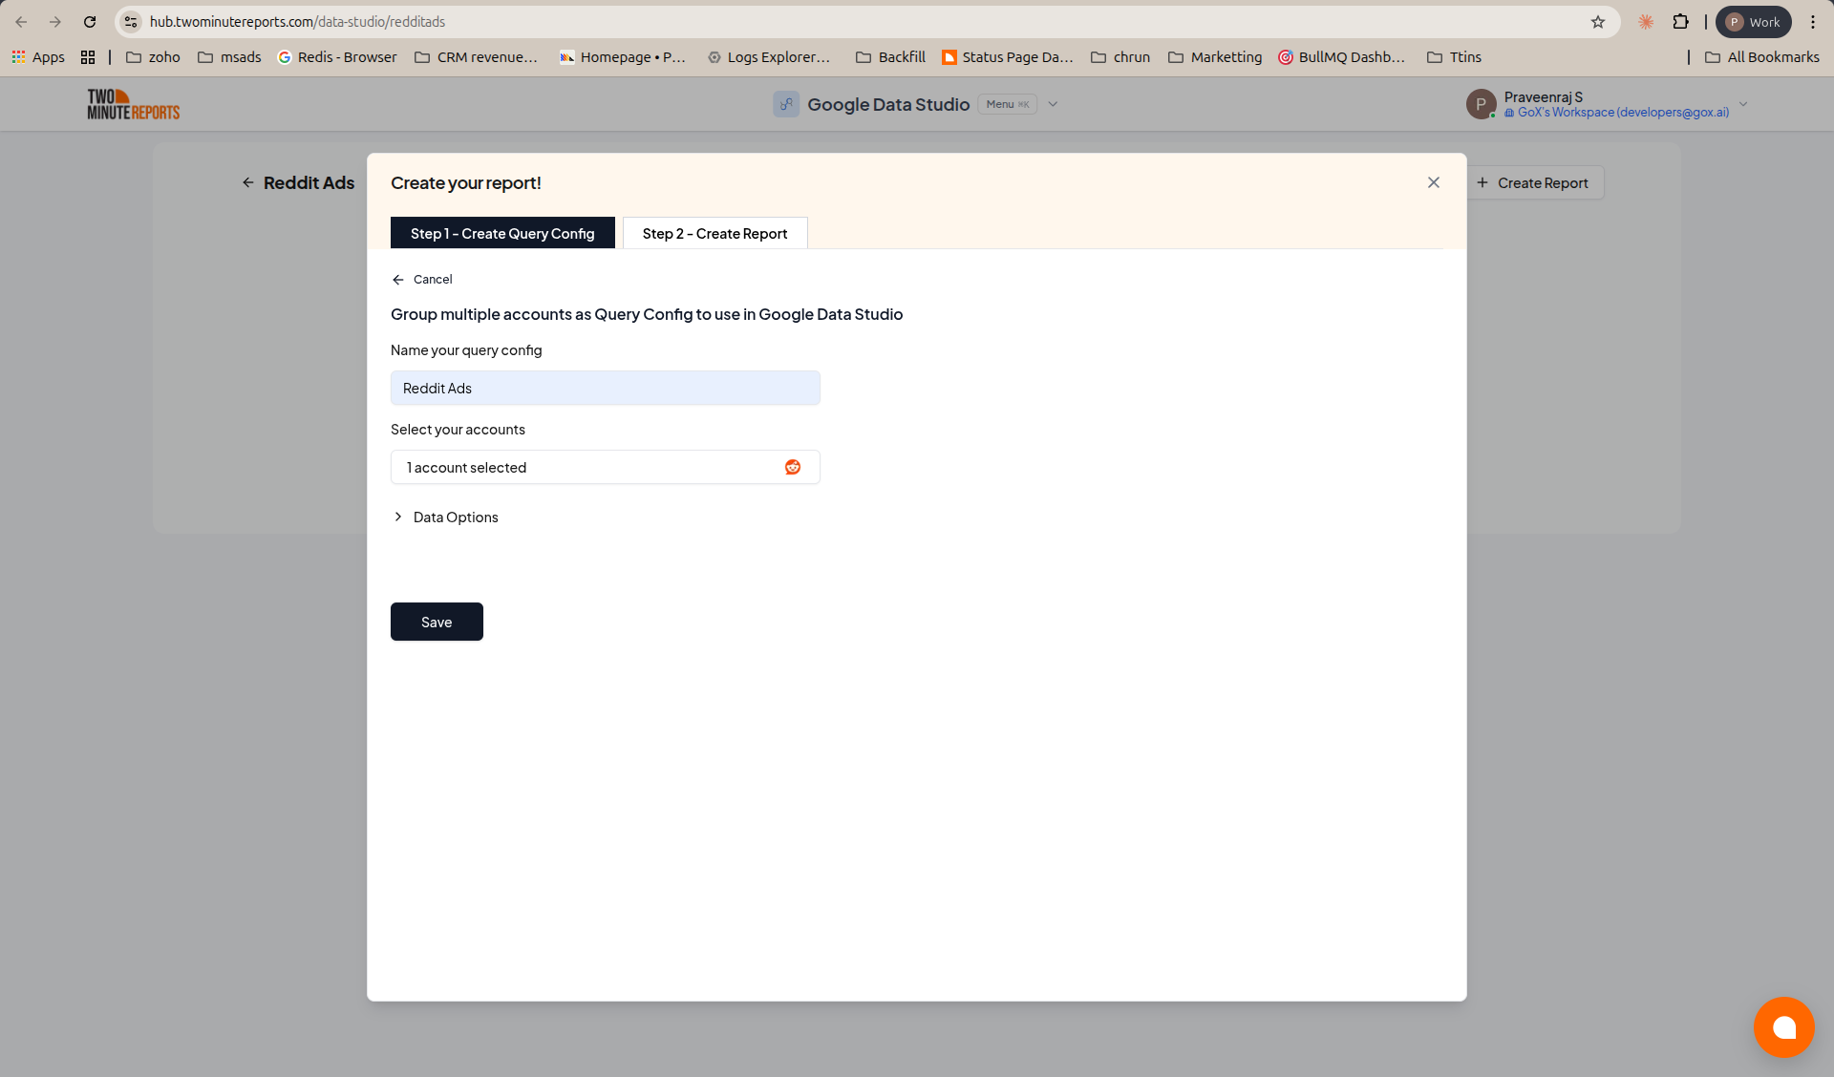
Task: Open the CRM revenue bookmarks folder
Action: click(476, 57)
